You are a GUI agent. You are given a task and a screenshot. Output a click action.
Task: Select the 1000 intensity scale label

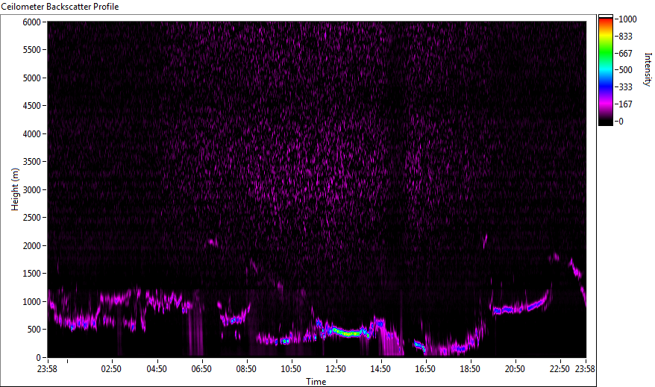[x=627, y=19]
